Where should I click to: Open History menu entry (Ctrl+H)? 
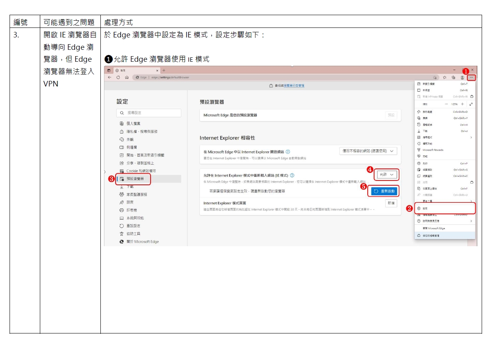click(x=445, y=125)
